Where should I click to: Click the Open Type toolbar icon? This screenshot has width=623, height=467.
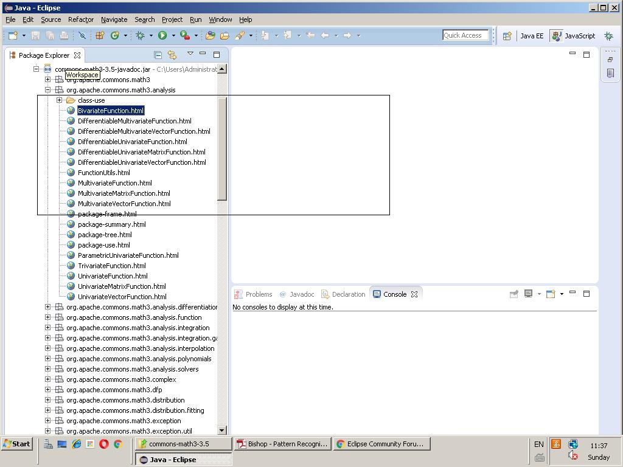point(210,35)
